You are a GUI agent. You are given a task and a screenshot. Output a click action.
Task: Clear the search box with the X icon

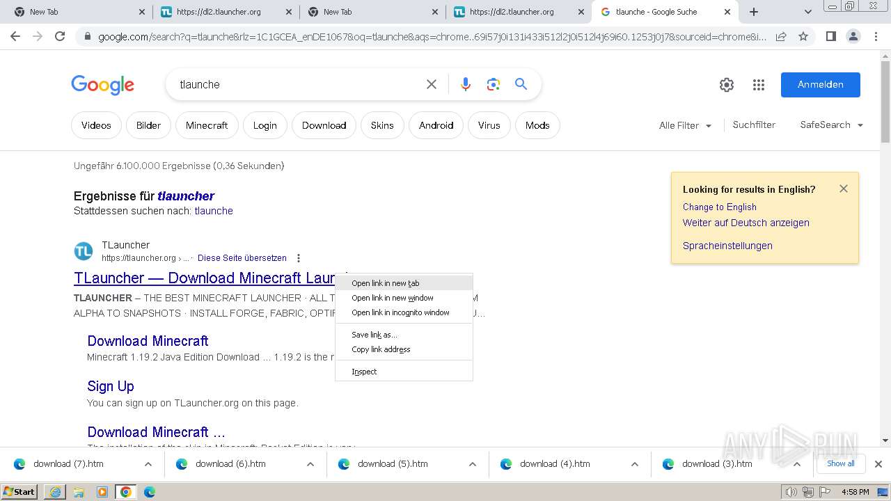click(432, 84)
